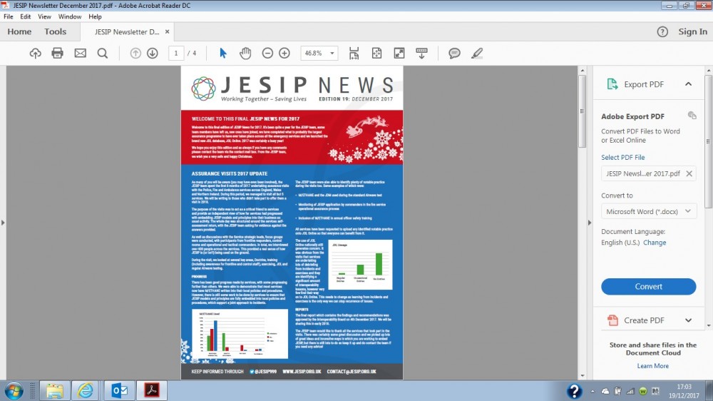
Task: Click Adobe Acrobat taskbar icon
Action: (x=152, y=390)
